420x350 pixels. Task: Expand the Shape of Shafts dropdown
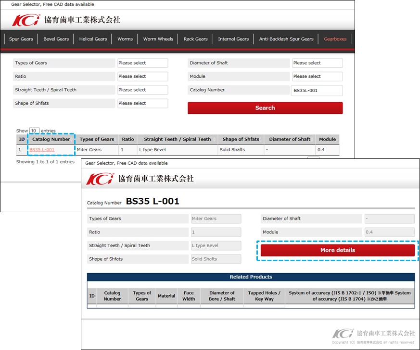tap(142, 103)
